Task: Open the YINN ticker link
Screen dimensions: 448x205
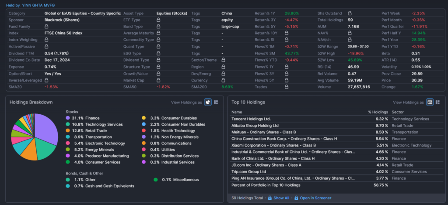Action: [x=27, y=5]
